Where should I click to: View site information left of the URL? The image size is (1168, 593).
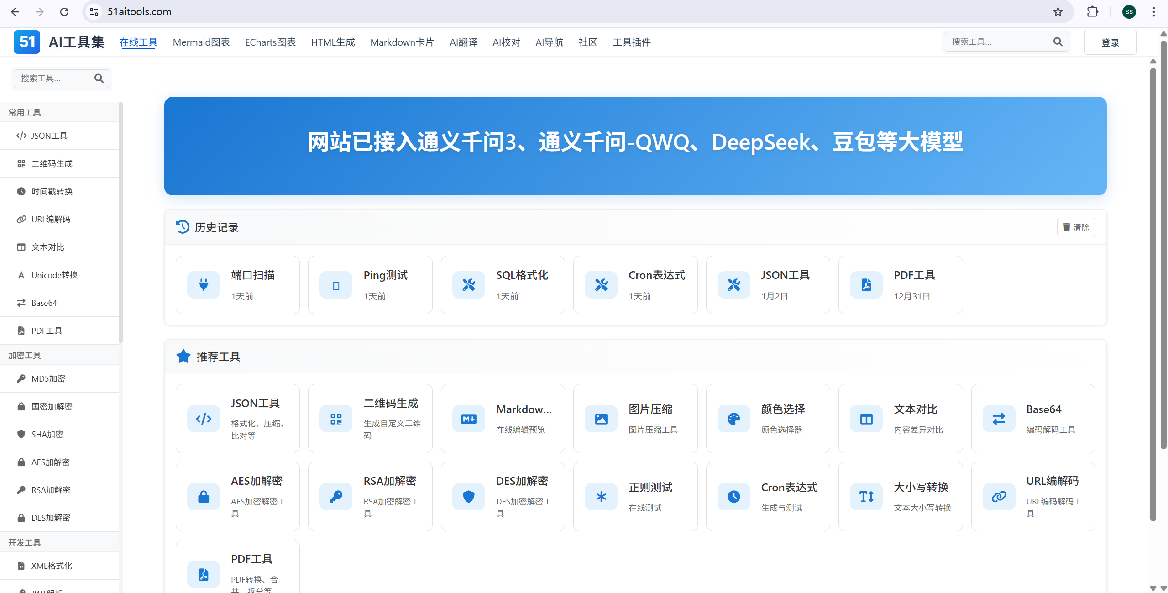tap(94, 12)
